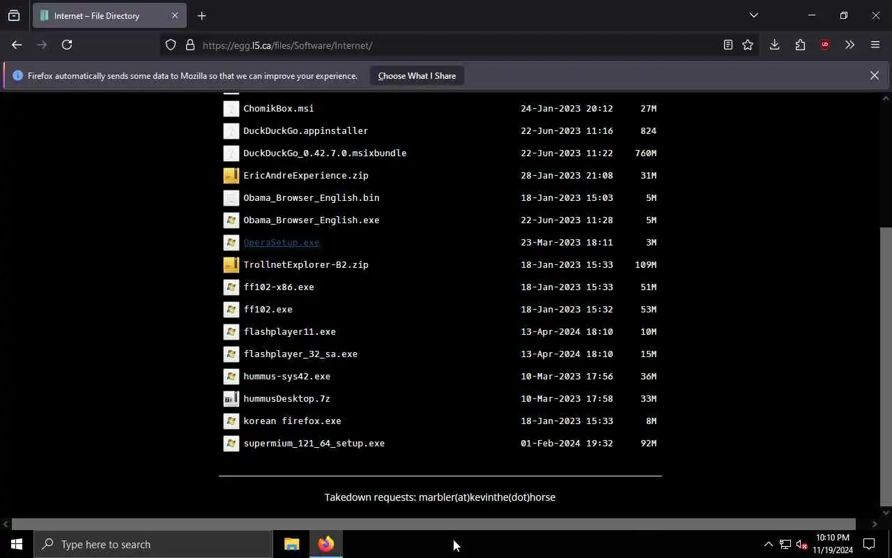Bookmark this page with the star icon

click(x=748, y=45)
